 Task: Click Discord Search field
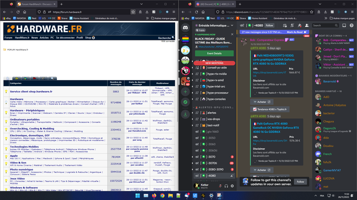coord(325,26)
